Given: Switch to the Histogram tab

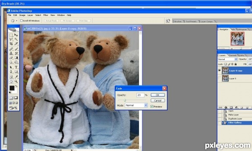Looking at the screenshot, I should [242, 29].
